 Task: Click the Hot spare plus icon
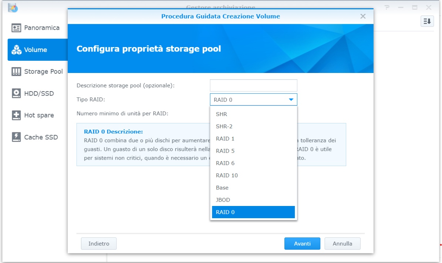coord(16,115)
